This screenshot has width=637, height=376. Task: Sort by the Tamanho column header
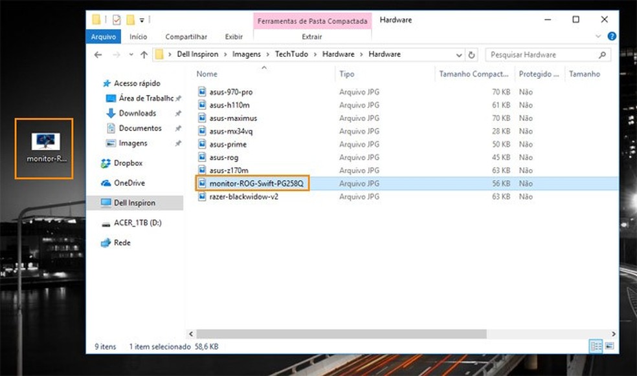tap(584, 74)
